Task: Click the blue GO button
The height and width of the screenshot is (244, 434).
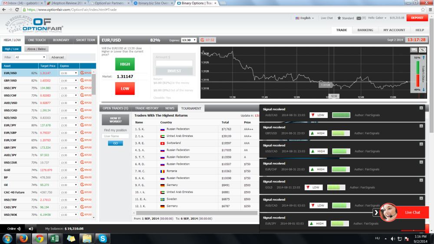Action: (115, 143)
